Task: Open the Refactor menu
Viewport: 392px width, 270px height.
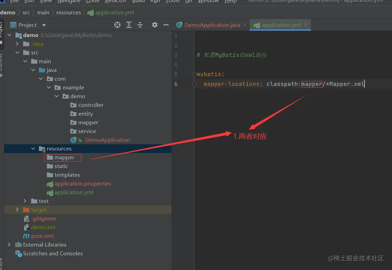Action: click(x=115, y=1)
